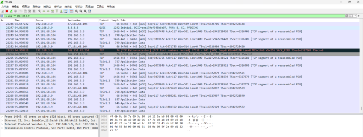Clear the display filter with X button
The height and width of the screenshot is (137, 363).
point(347,16)
